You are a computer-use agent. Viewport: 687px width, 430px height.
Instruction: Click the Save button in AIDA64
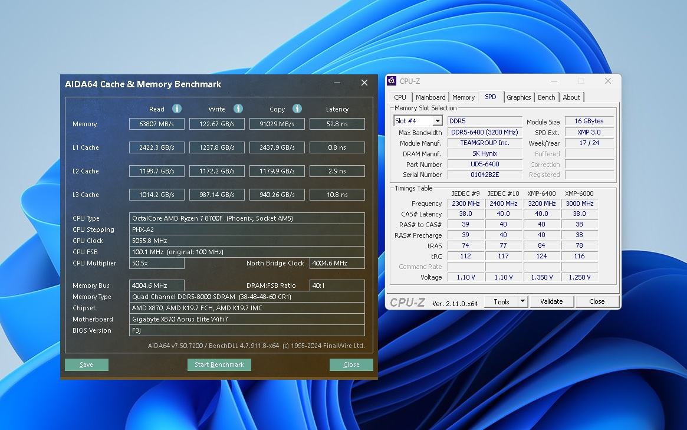click(x=86, y=365)
